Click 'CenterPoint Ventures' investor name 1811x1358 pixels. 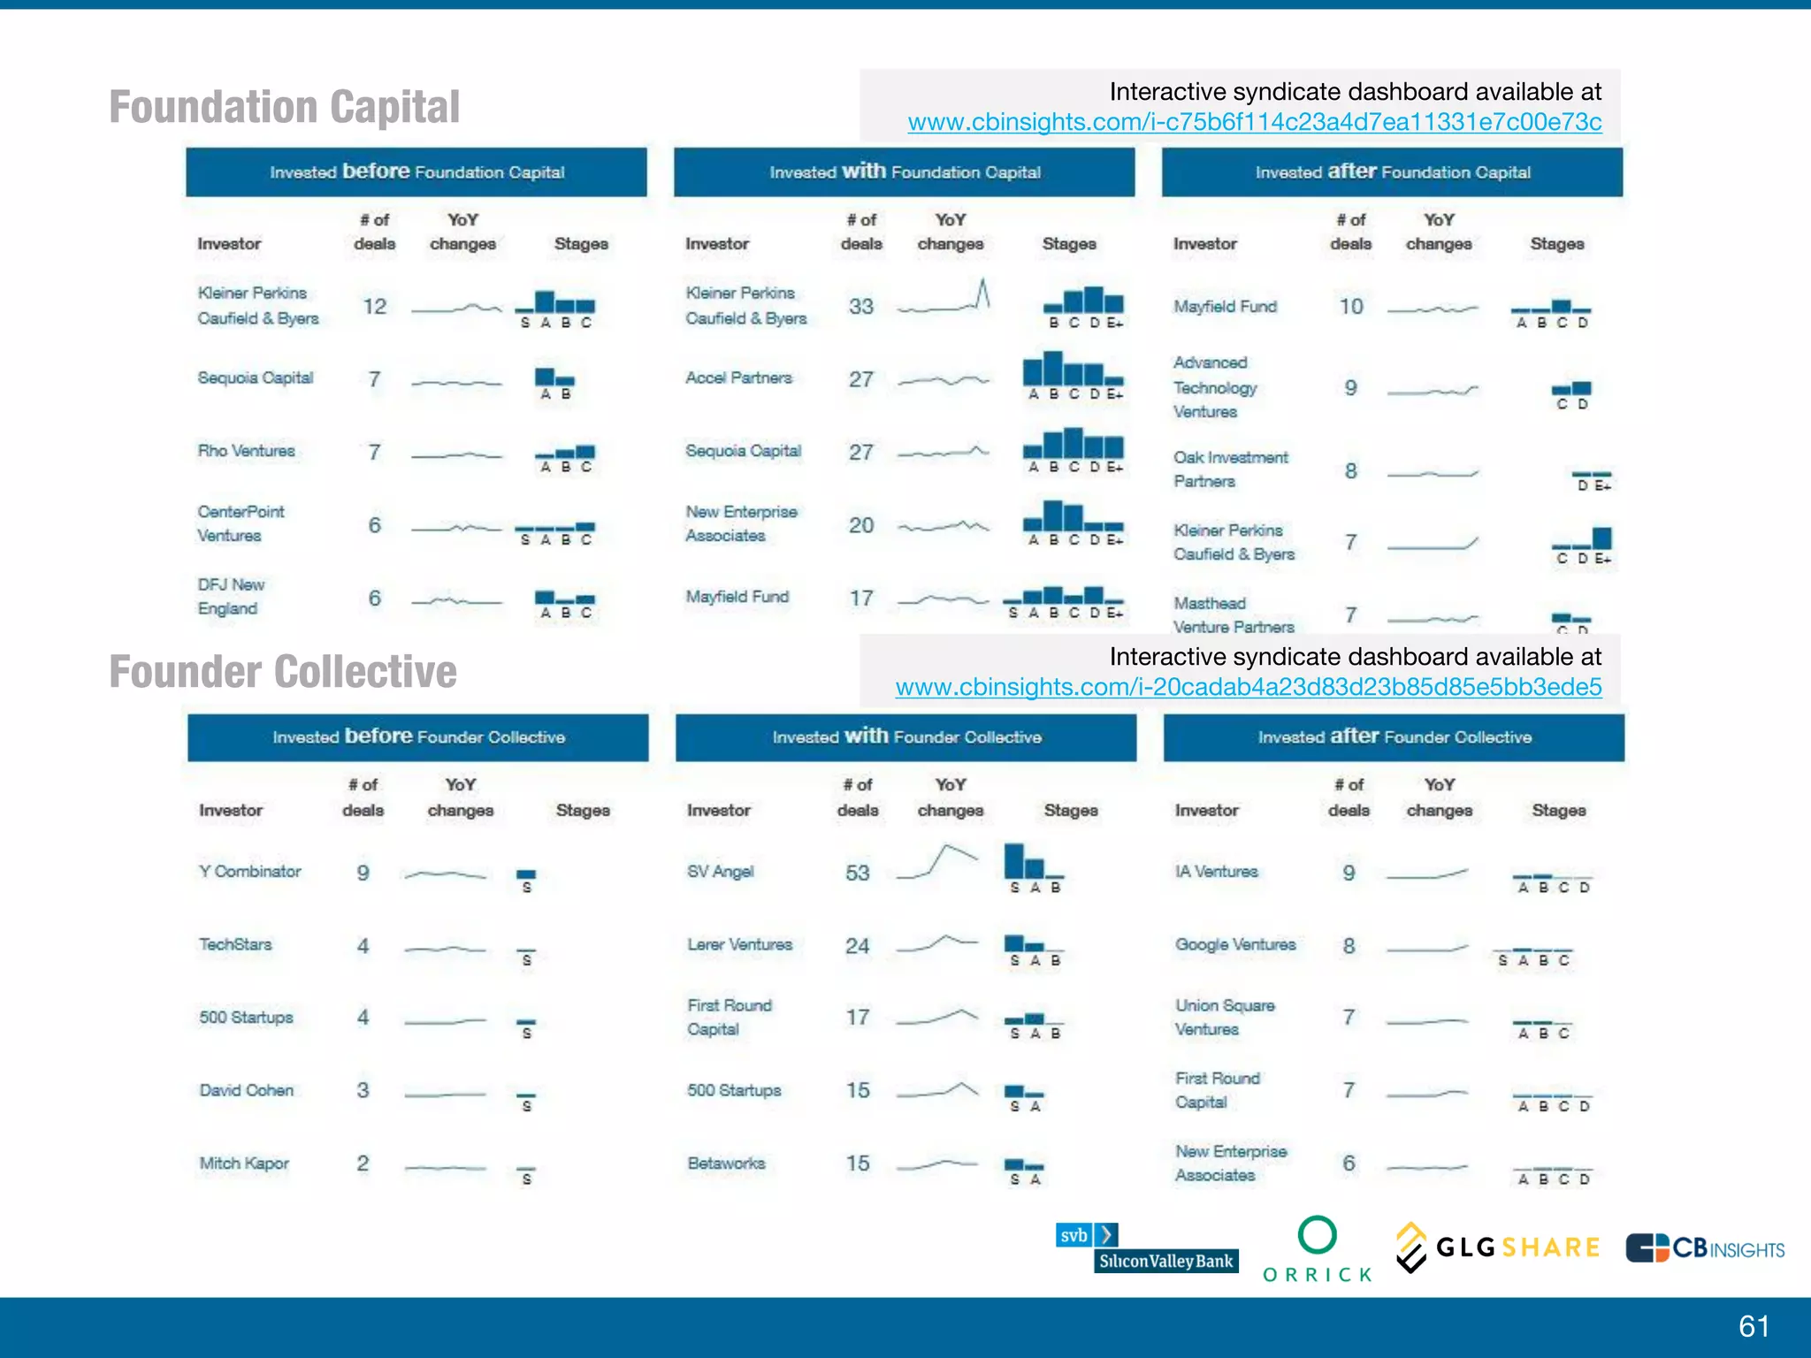point(241,523)
